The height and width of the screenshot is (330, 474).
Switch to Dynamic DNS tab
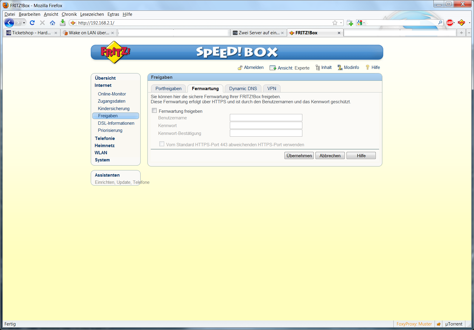click(243, 89)
